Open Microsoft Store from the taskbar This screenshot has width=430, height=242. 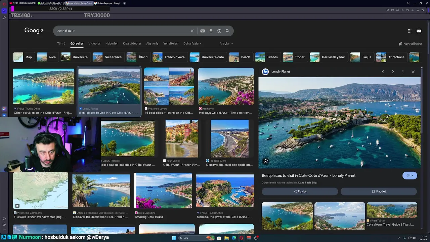(219, 238)
